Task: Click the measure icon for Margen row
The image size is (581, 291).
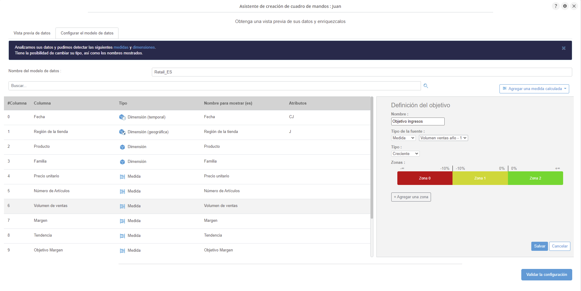Action: point(122,221)
